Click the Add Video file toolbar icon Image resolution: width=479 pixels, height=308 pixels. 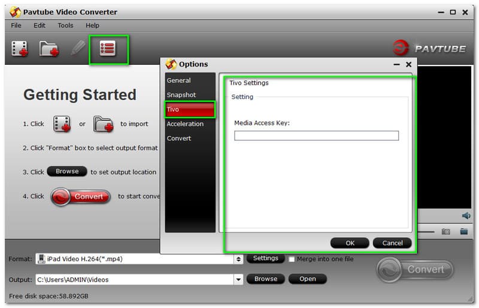(20, 49)
